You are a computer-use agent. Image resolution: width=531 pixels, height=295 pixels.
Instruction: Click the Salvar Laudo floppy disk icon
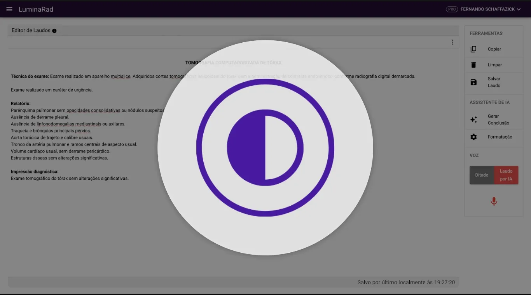(x=473, y=82)
